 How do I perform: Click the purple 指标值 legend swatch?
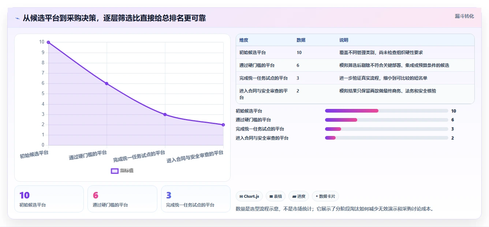pos(115,171)
